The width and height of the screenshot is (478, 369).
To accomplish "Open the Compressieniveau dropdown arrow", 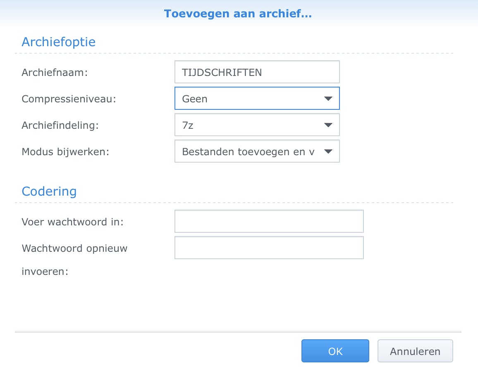I will 328,99.
